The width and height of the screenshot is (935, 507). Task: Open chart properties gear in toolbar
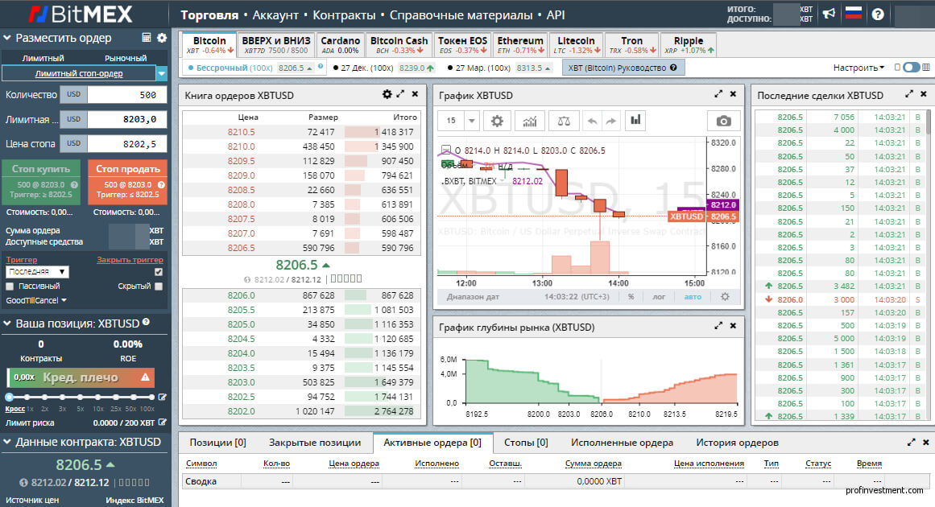(x=497, y=121)
